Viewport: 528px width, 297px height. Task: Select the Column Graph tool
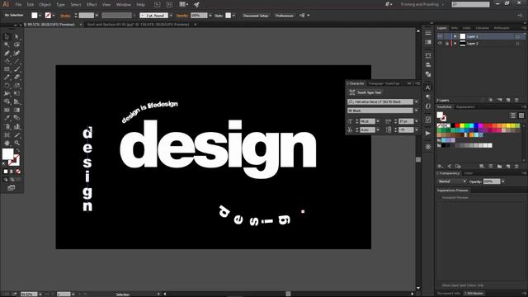(16, 126)
